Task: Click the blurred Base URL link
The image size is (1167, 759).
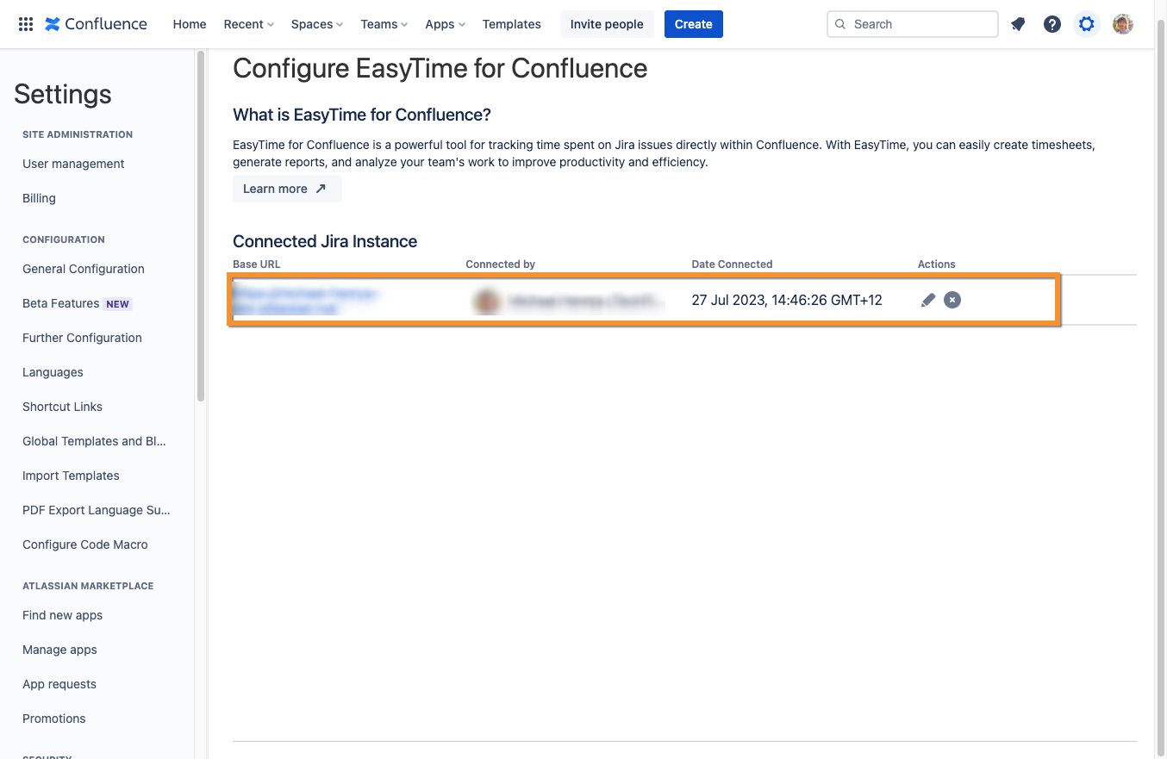Action: [306, 301]
